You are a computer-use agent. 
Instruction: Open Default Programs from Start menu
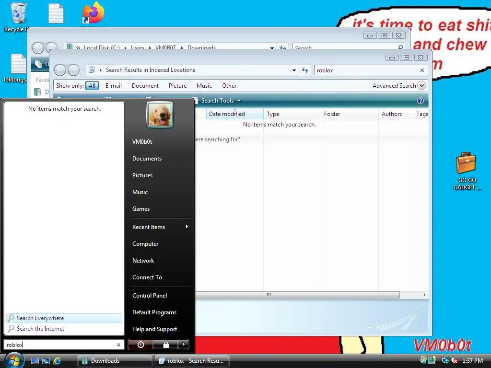click(154, 312)
